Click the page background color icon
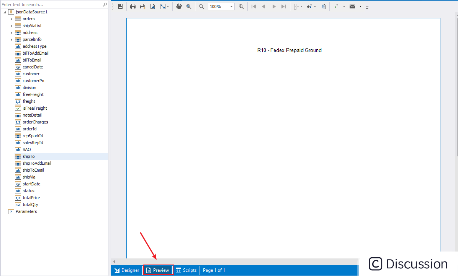 tap(309, 6)
